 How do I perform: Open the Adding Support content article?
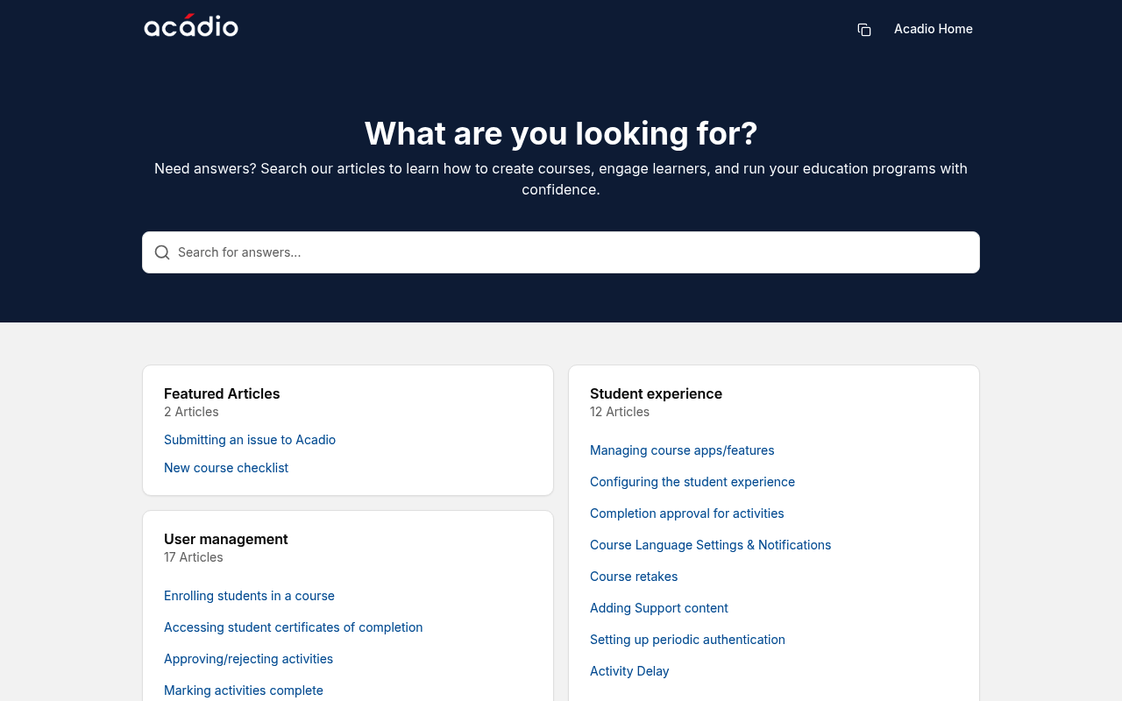tap(659, 608)
